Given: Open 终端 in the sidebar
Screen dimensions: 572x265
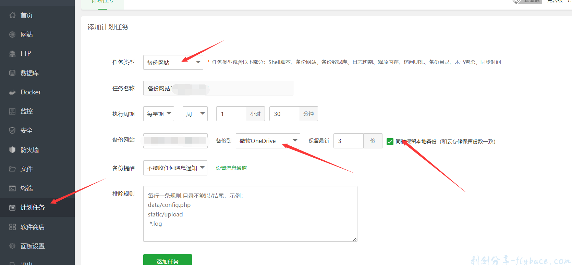Looking at the screenshot, I should pos(37,188).
